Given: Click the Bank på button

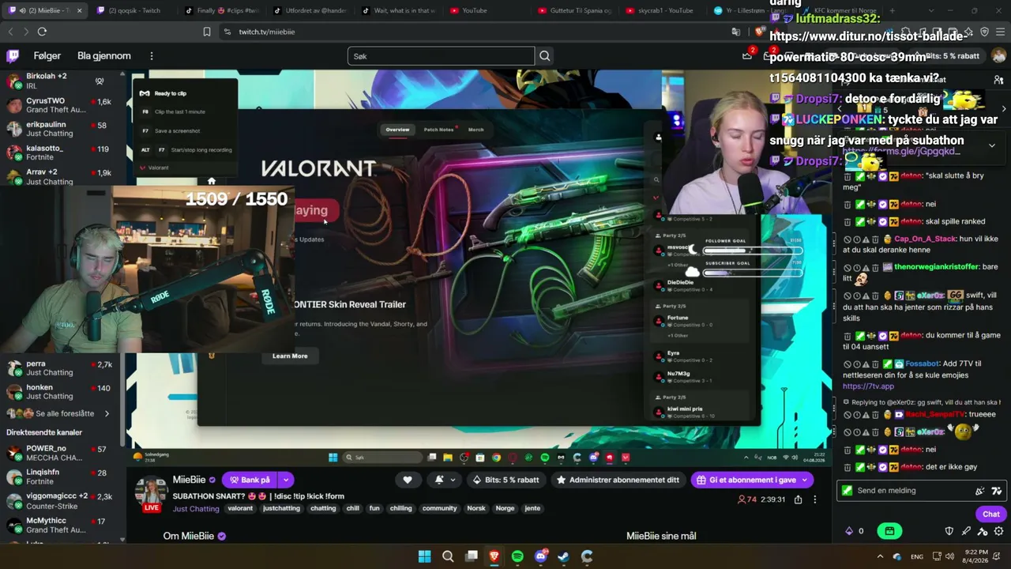Looking at the screenshot, I should click(x=250, y=480).
